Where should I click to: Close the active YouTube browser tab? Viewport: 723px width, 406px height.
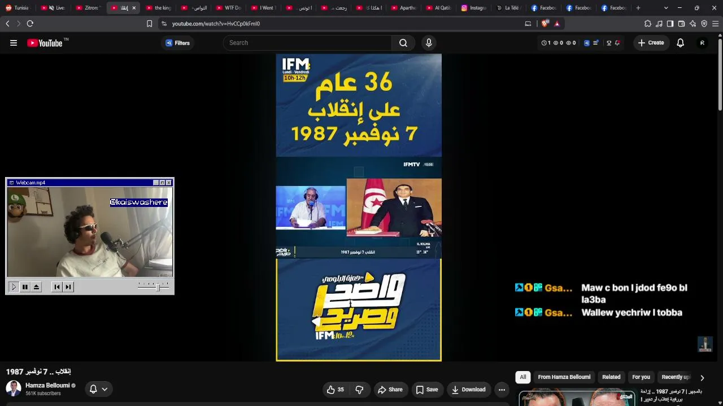tap(134, 8)
